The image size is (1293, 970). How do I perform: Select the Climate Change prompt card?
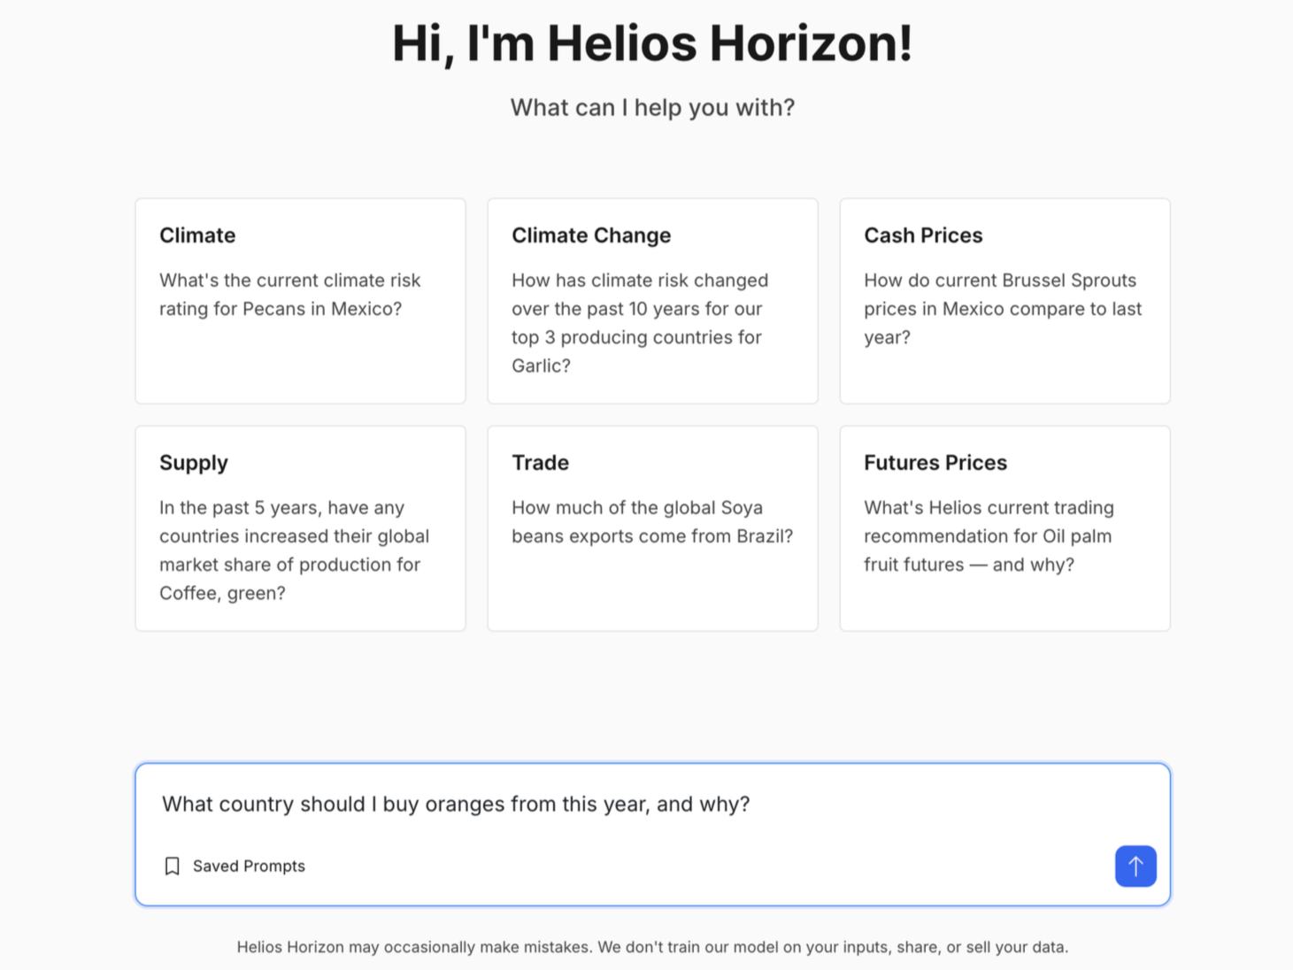pyautogui.click(x=652, y=301)
